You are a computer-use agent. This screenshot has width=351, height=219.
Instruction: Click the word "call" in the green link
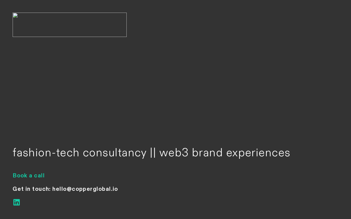[39, 176]
